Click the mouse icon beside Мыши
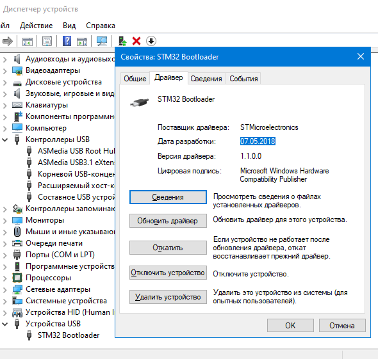Viewport: 378px width, 359px height. point(17,232)
